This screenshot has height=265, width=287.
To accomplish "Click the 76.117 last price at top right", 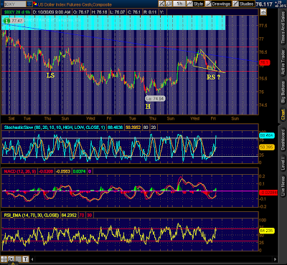I will click(x=264, y=4).
